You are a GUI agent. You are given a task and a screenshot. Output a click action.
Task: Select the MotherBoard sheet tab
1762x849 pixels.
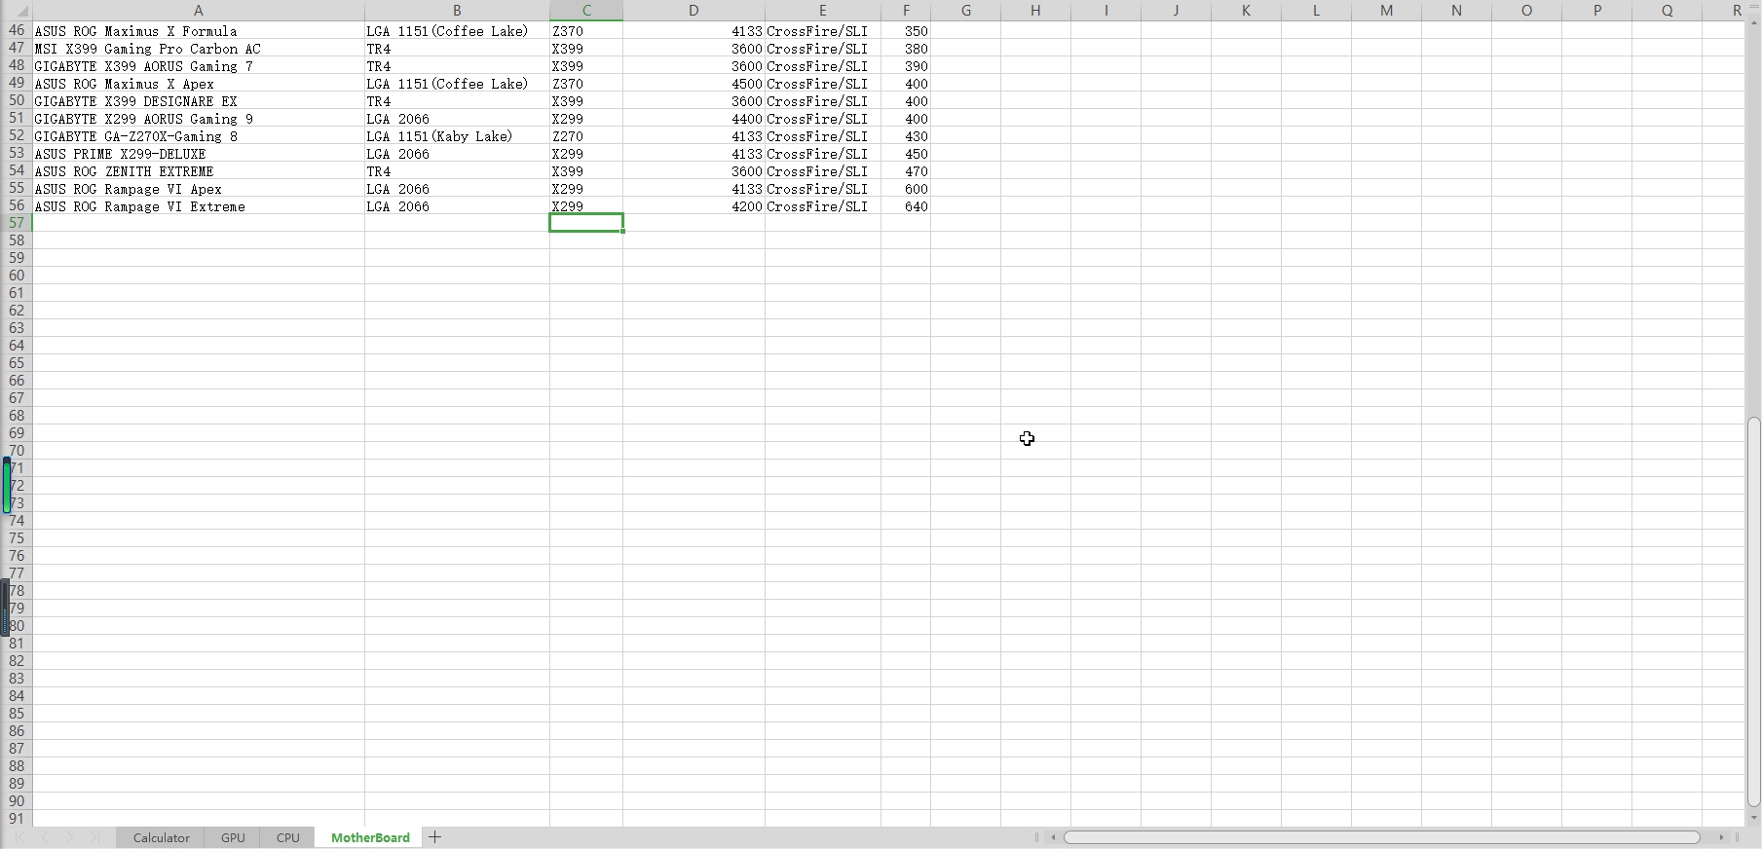click(x=370, y=837)
